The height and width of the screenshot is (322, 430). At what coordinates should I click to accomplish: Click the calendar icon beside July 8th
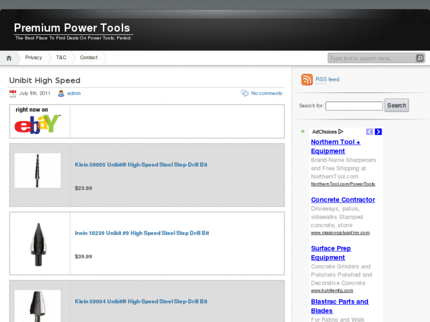[12, 93]
